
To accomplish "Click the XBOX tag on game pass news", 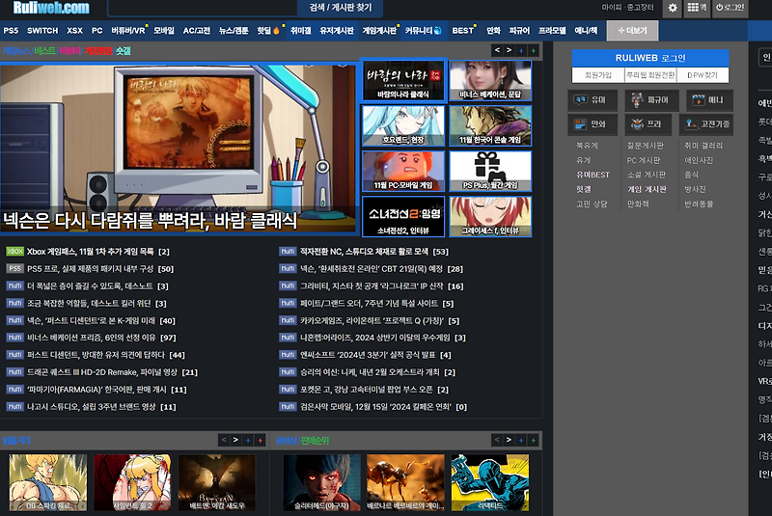I will coord(14,252).
